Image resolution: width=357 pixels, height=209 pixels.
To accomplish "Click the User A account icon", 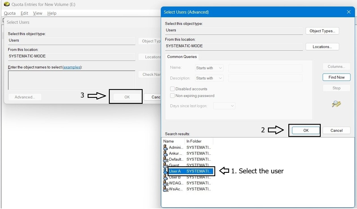I will [x=166, y=171].
